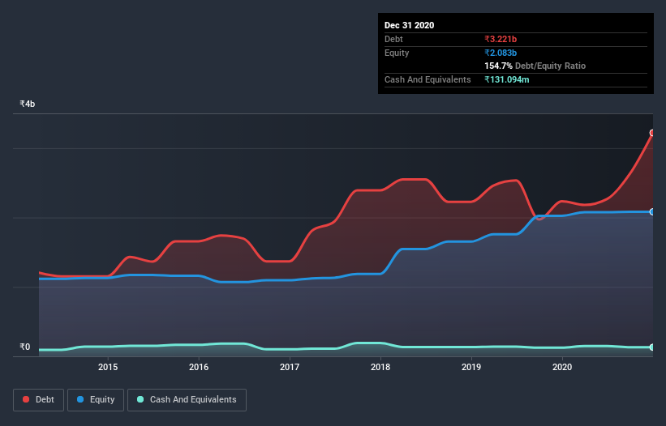
Task: Click the Dec 31 2020 tooltip date
Action: tap(409, 25)
